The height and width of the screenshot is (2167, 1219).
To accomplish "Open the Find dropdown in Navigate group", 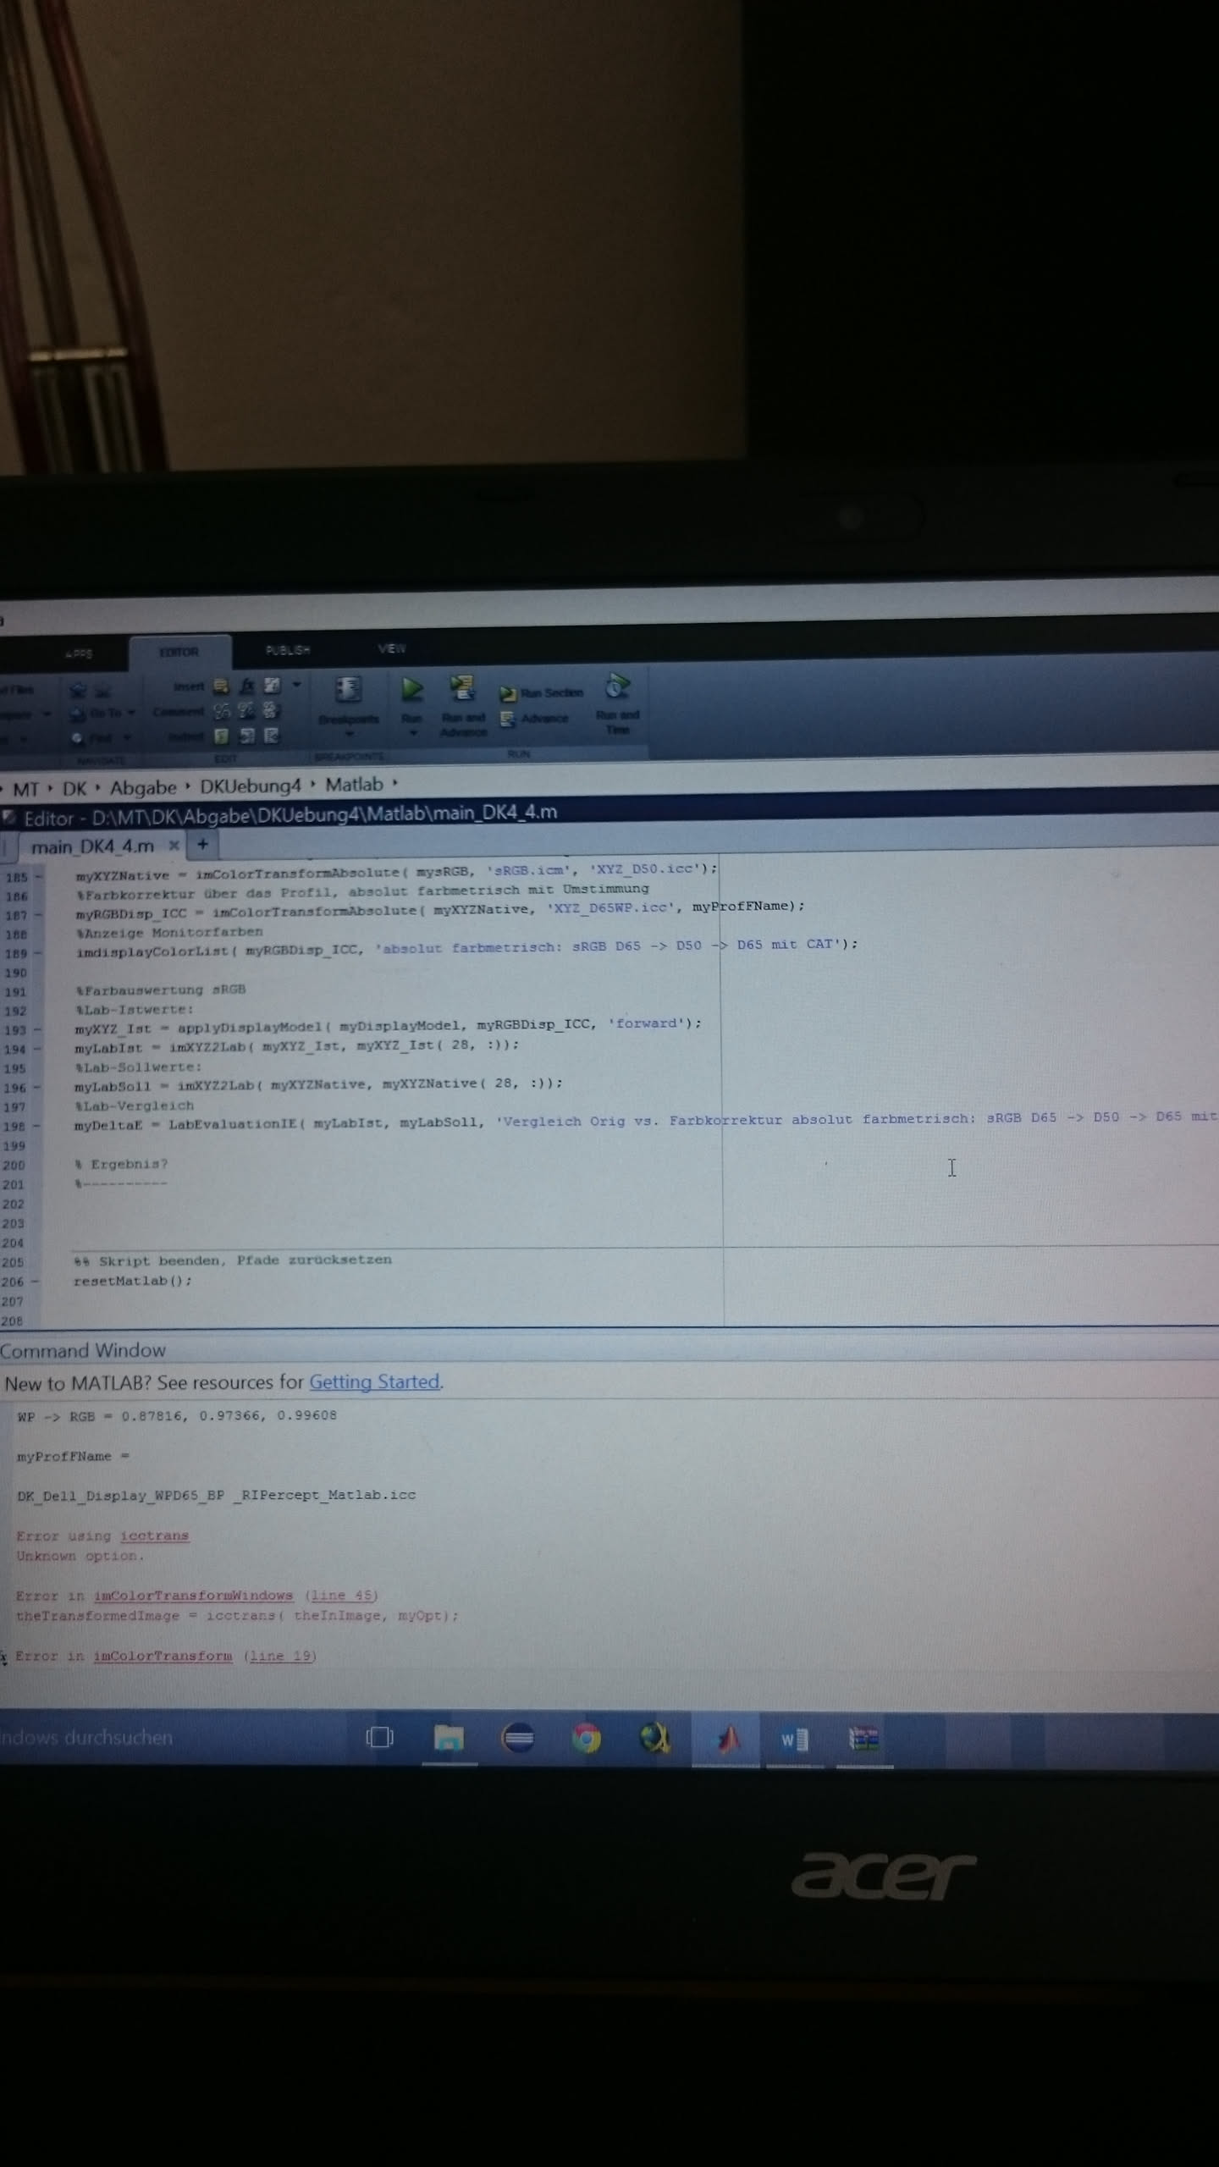I will tap(127, 737).
